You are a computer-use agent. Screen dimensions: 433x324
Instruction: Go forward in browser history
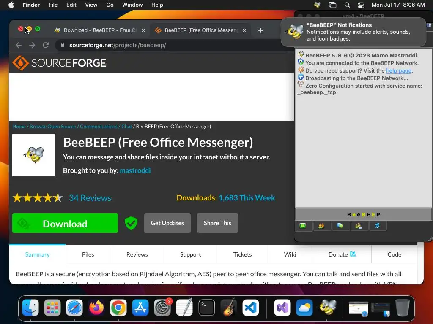pos(32,45)
